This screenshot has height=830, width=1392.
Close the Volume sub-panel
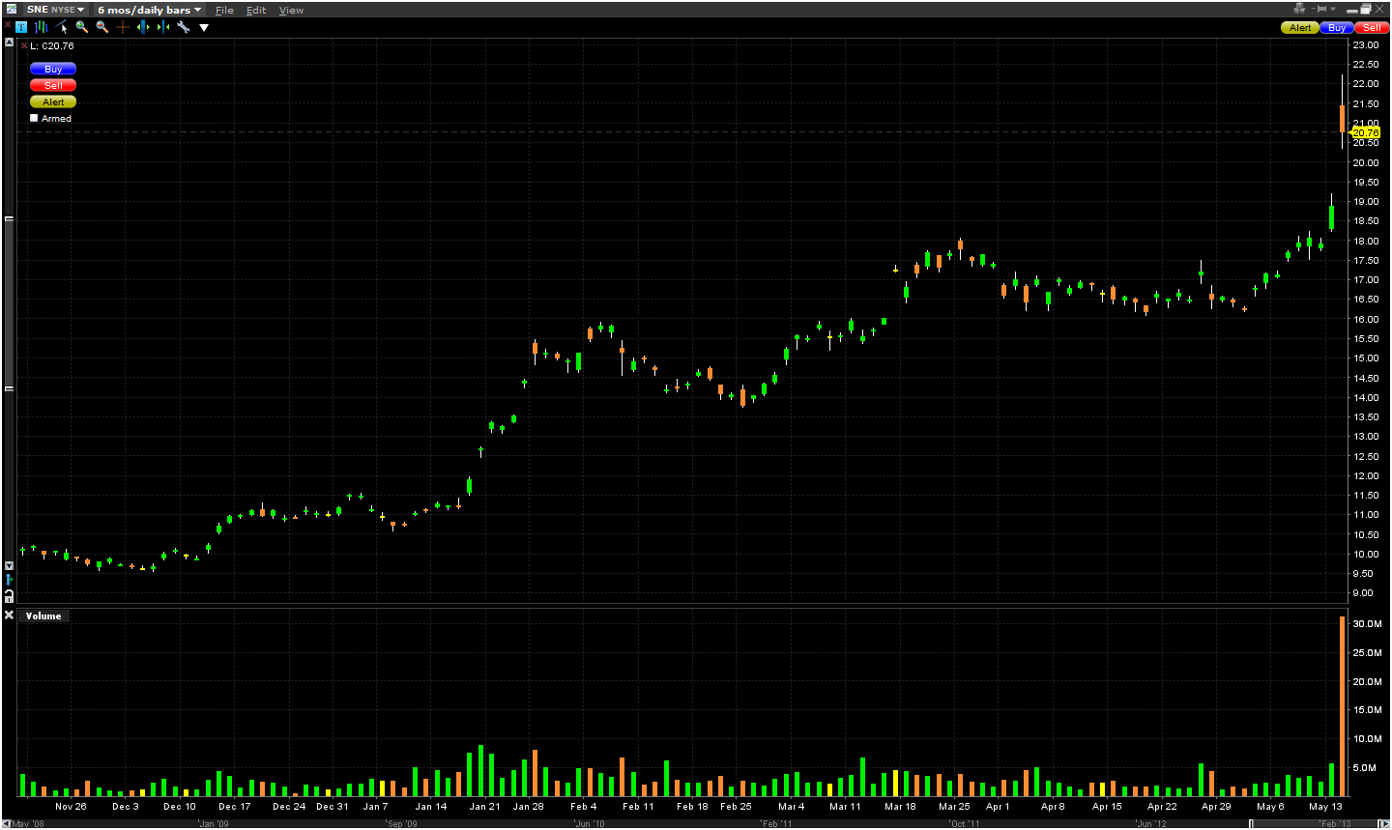click(10, 615)
